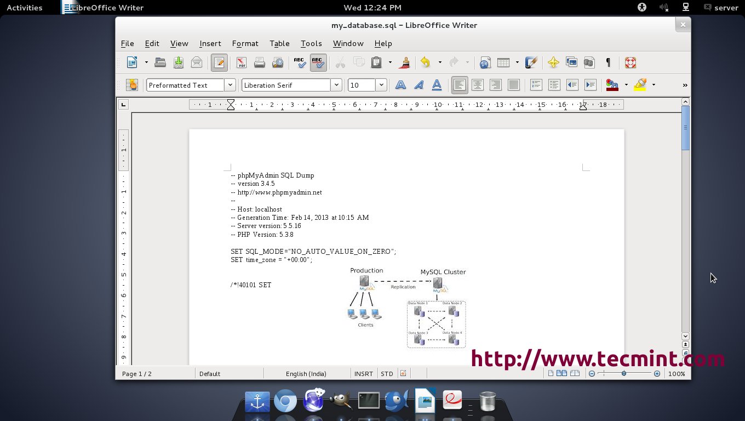745x421 pixels.
Task: Export directly as PDF
Action: pyautogui.click(x=242, y=62)
